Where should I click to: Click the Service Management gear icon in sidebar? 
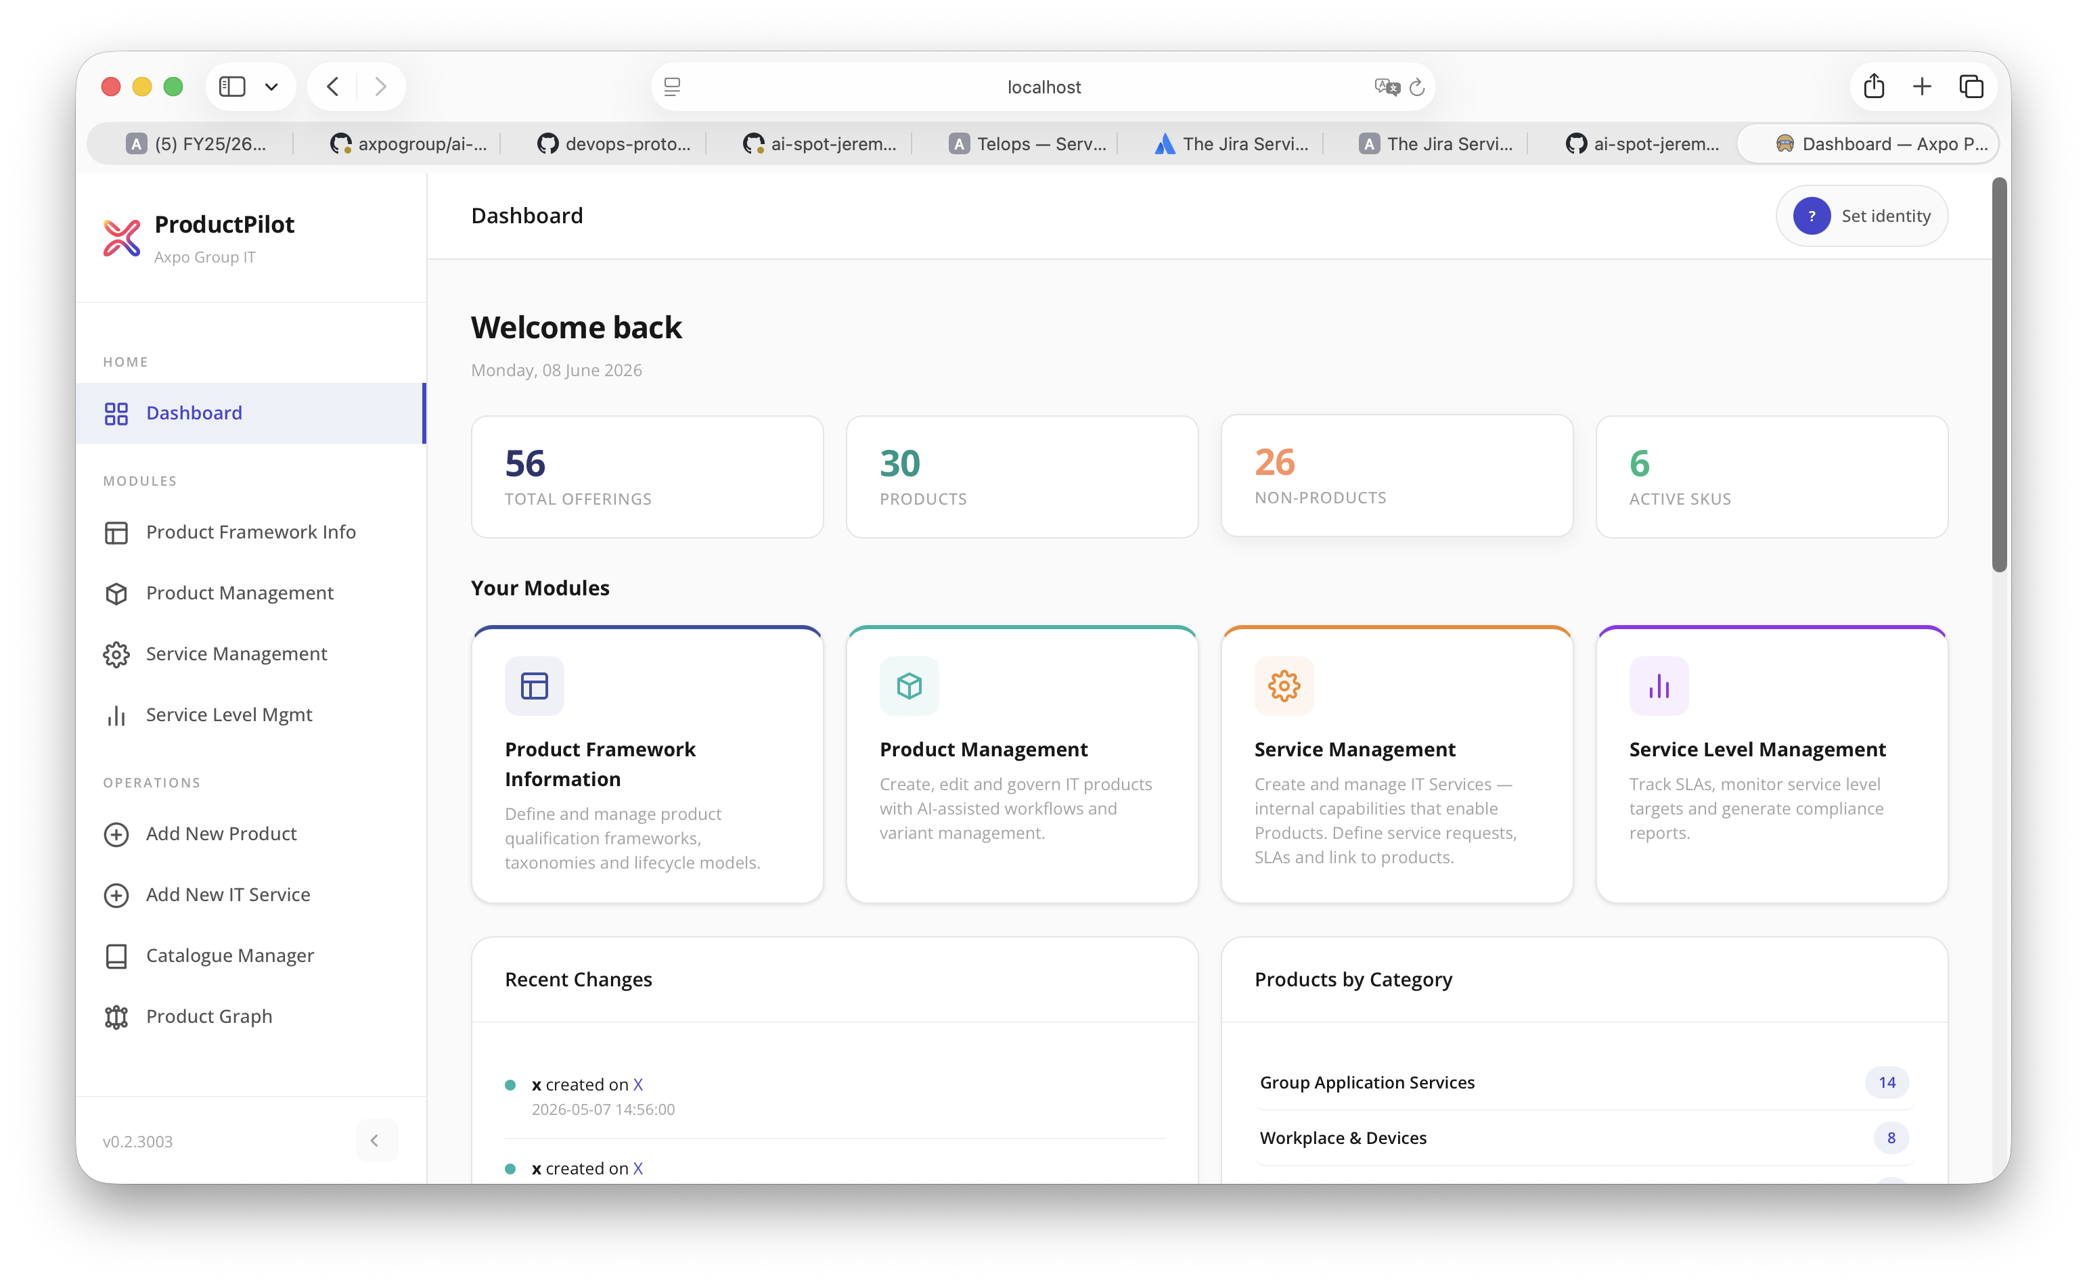(116, 655)
